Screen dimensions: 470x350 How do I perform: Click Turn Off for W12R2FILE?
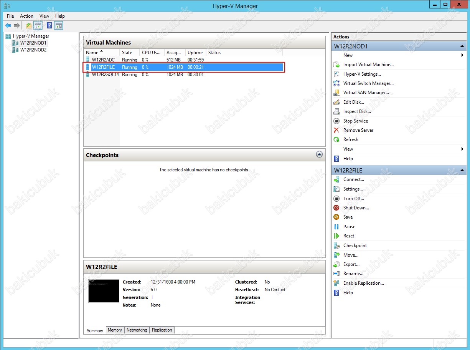pyautogui.click(x=354, y=199)
